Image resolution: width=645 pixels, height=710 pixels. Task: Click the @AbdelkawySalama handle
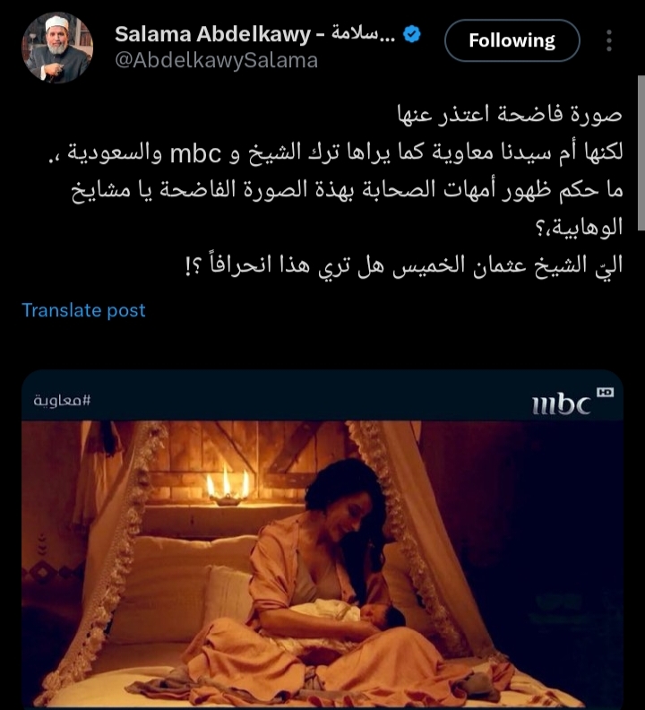217,61
